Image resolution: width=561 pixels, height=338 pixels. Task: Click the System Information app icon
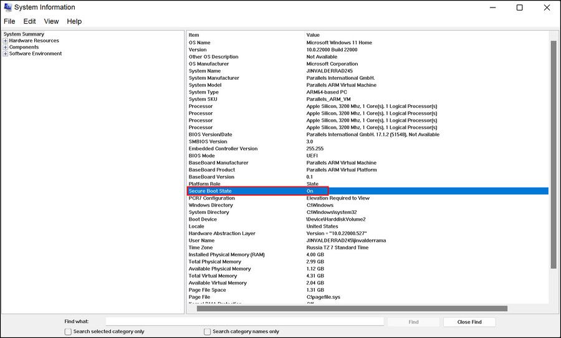tap(7, 7)
